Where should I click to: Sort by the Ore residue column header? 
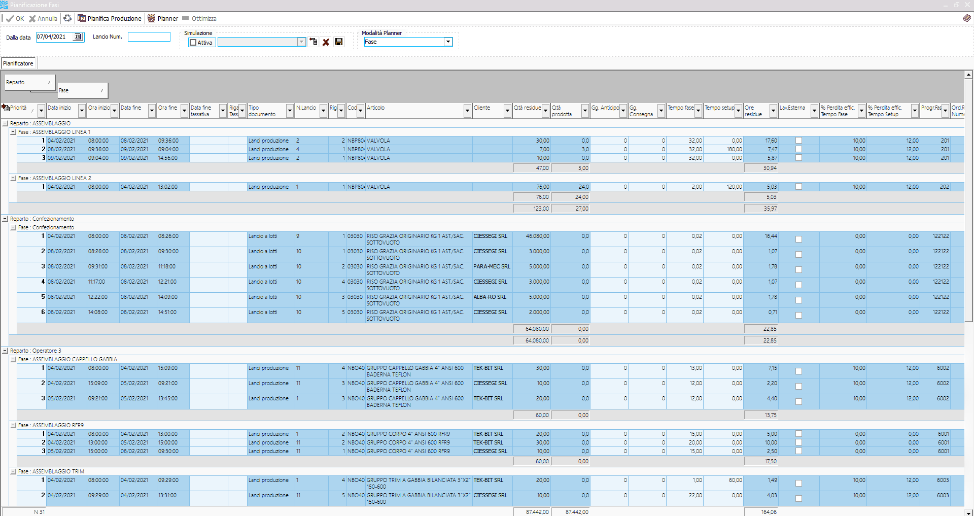tap(756, 111)
